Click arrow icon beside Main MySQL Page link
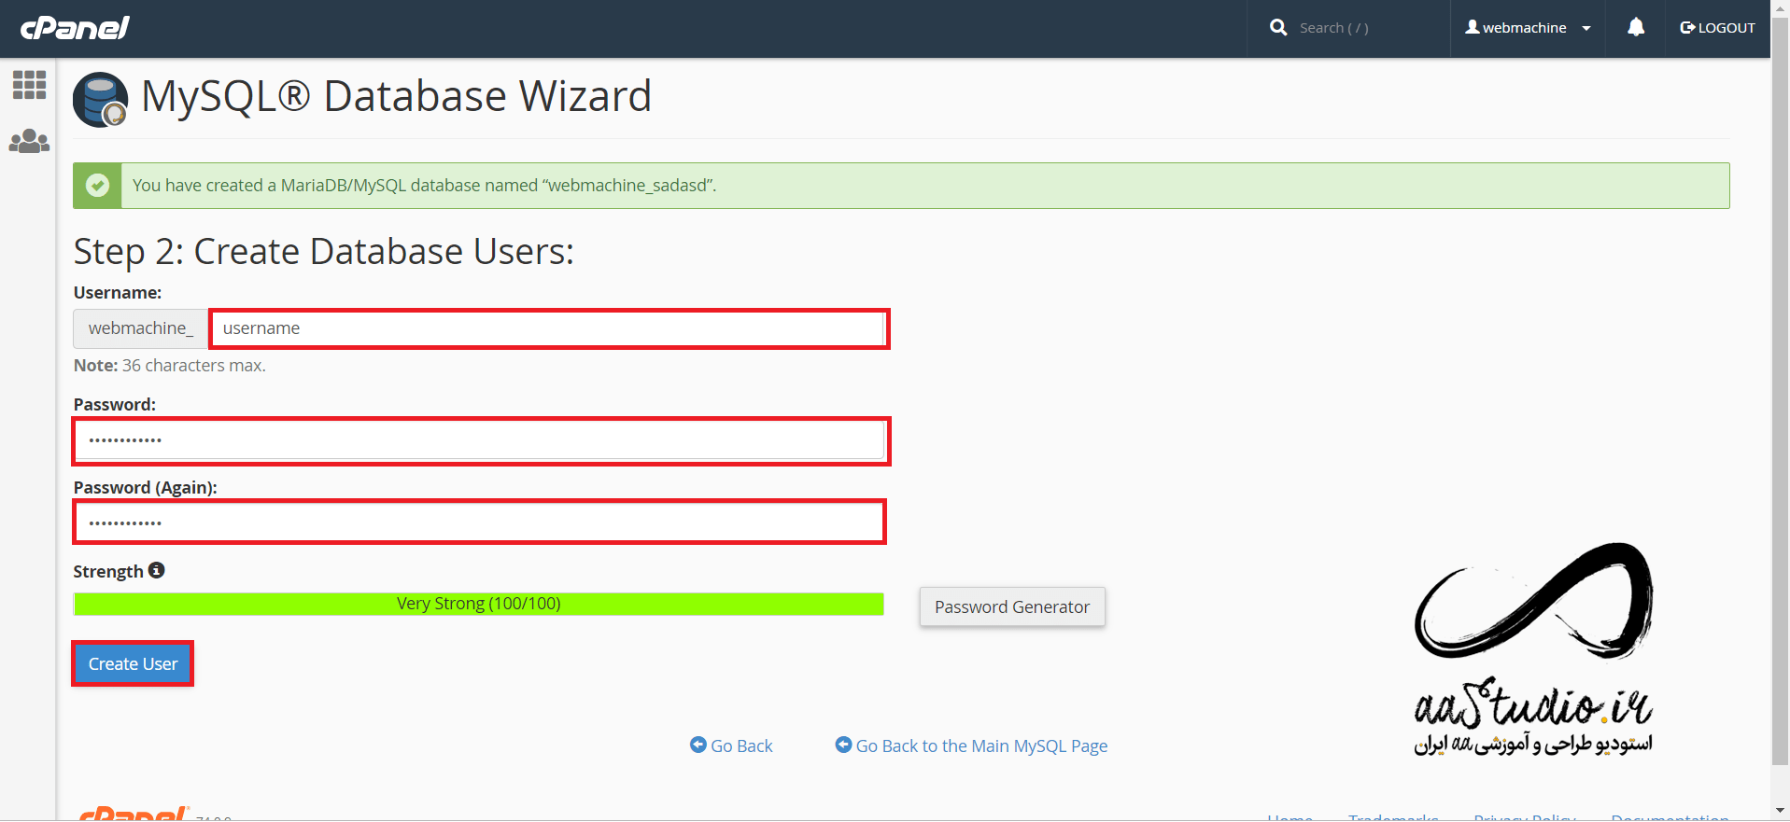Screen dimensions: 1790x822 (x=843, y=745)
